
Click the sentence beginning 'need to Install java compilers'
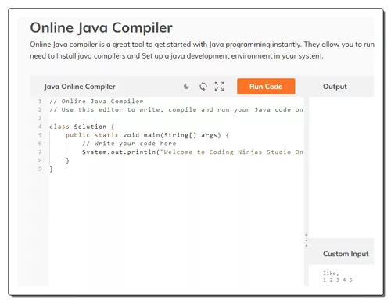tap(177, 56)
